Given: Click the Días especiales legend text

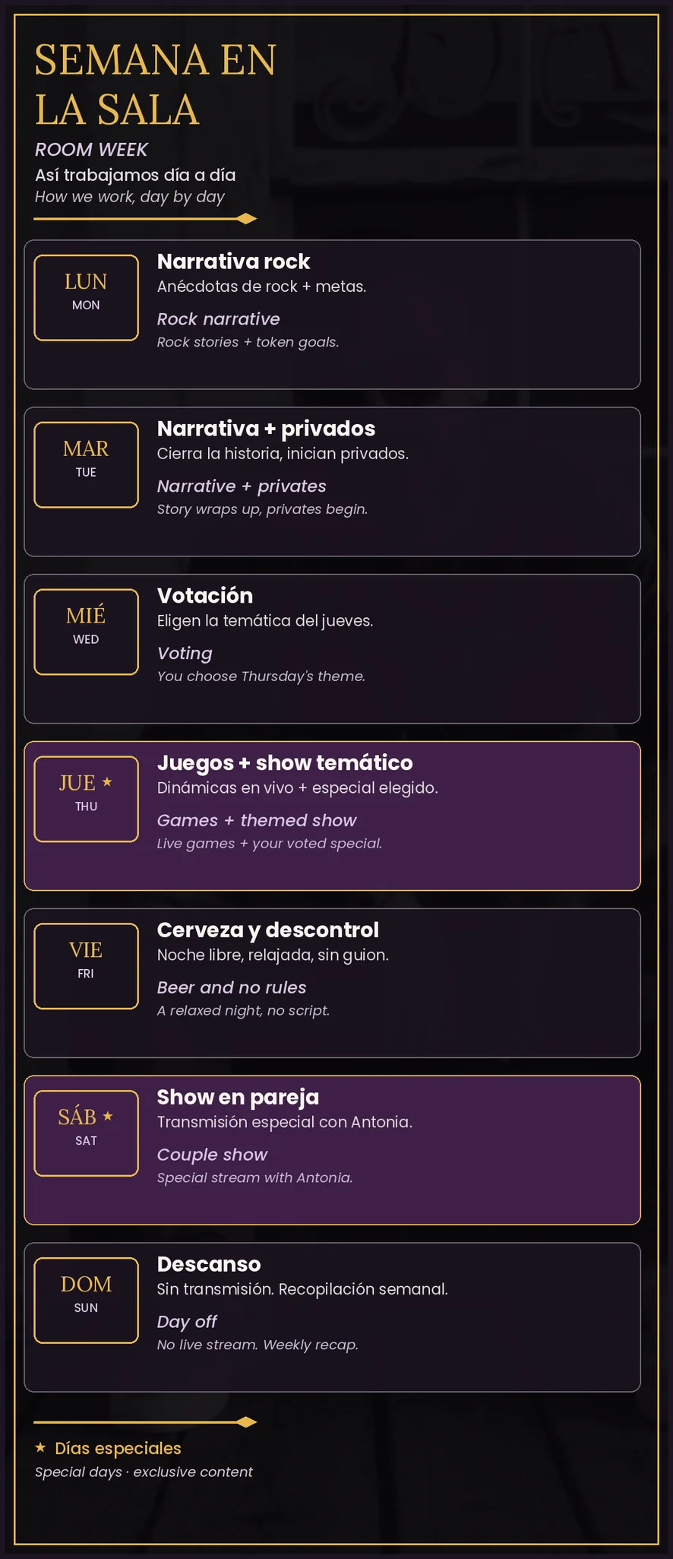Looking at the screenshot, I should pos(118,1449).
